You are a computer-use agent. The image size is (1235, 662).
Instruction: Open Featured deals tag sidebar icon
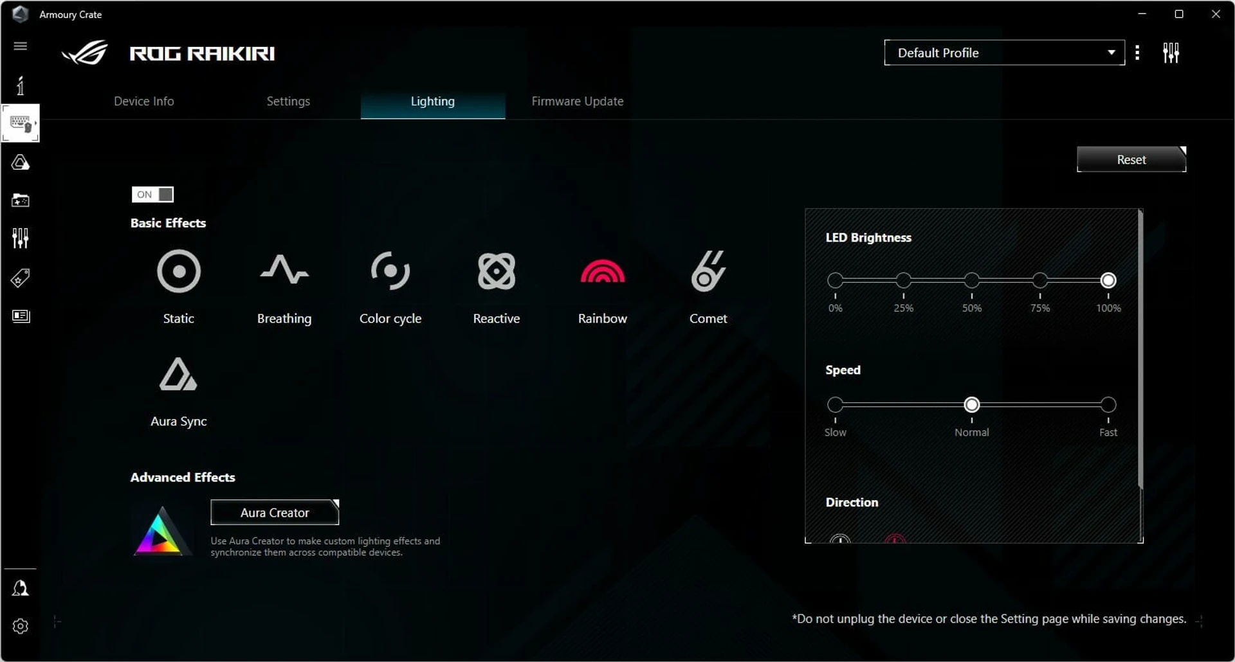click(x=21, y=278)
